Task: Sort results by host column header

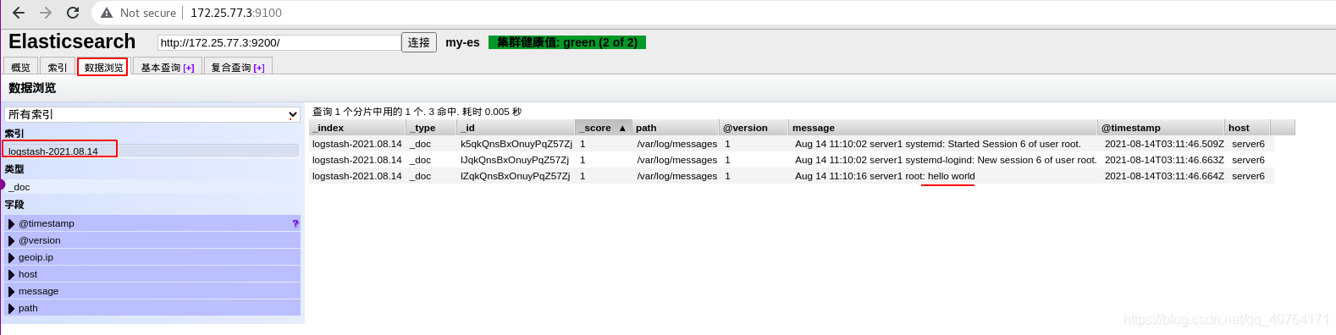Action: point(1248,128)
